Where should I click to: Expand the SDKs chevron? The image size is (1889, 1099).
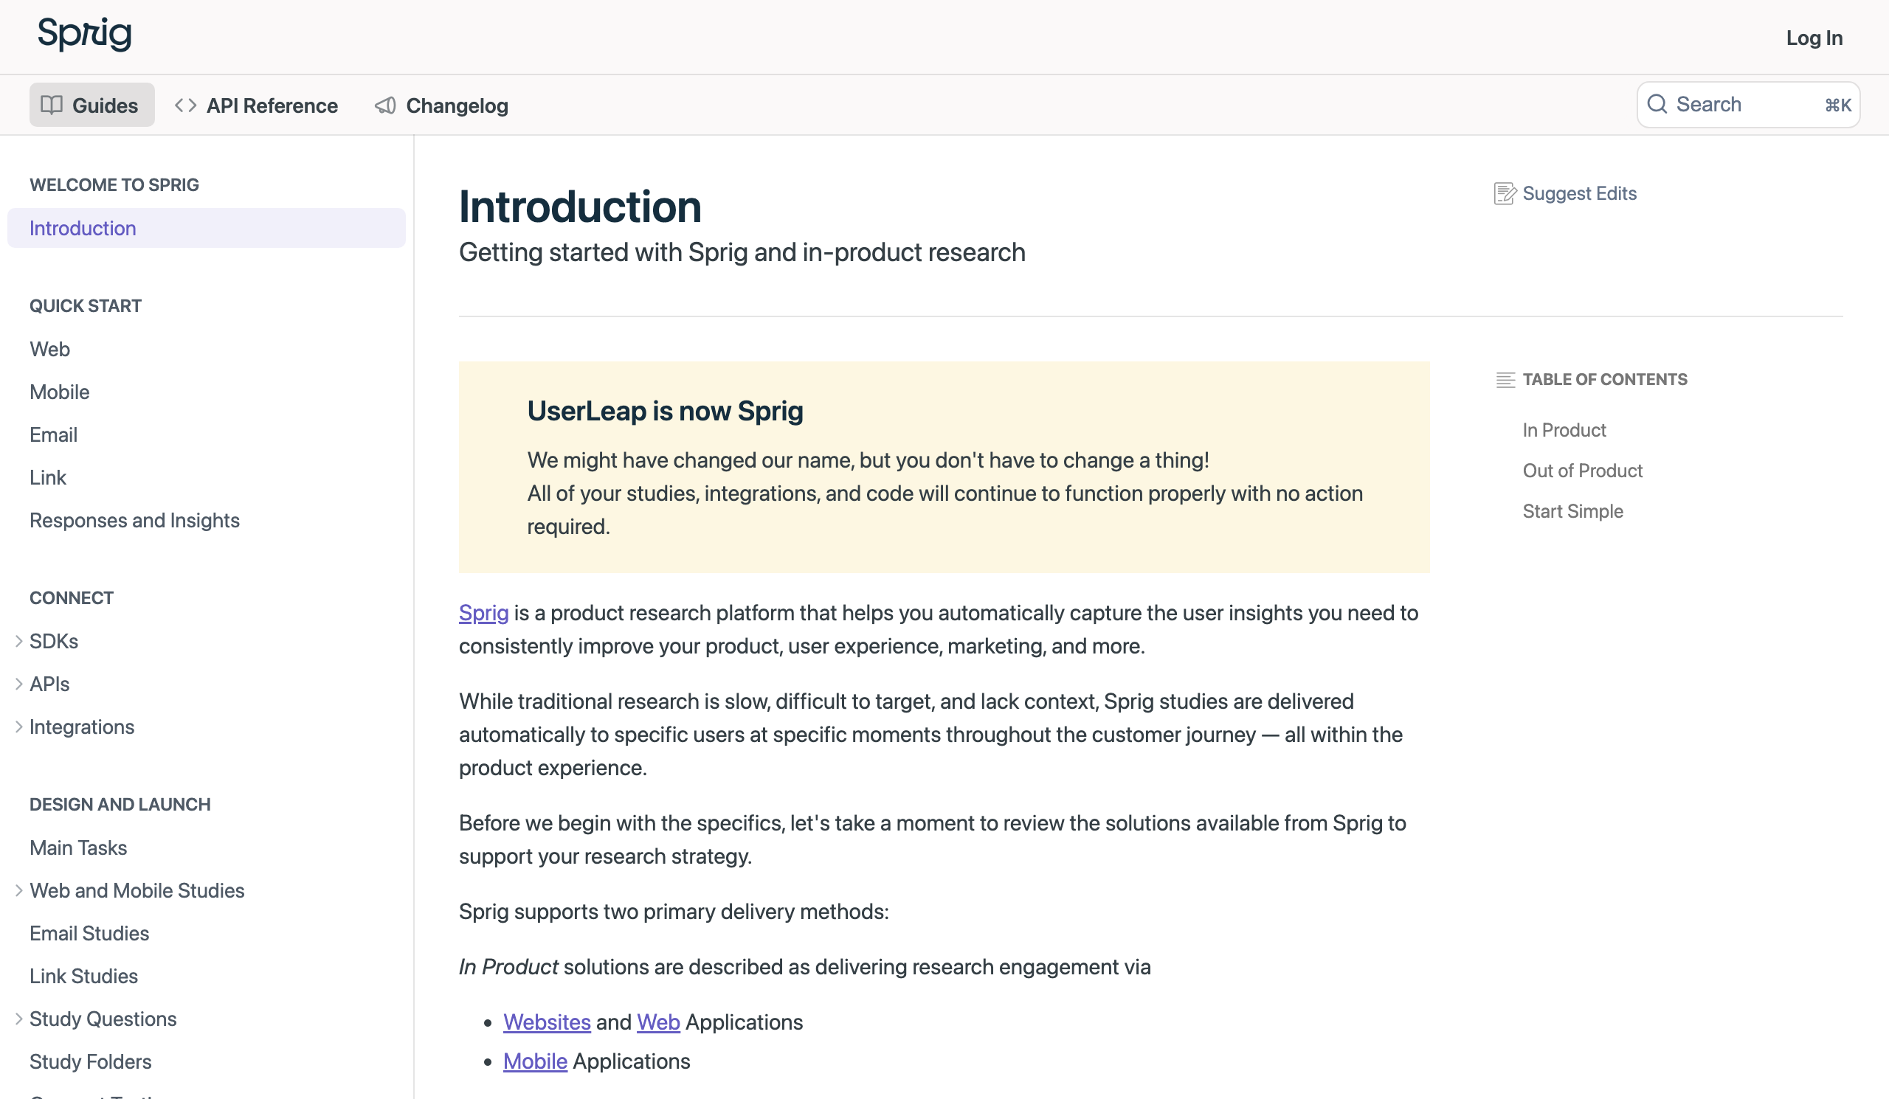click(18, 641)
